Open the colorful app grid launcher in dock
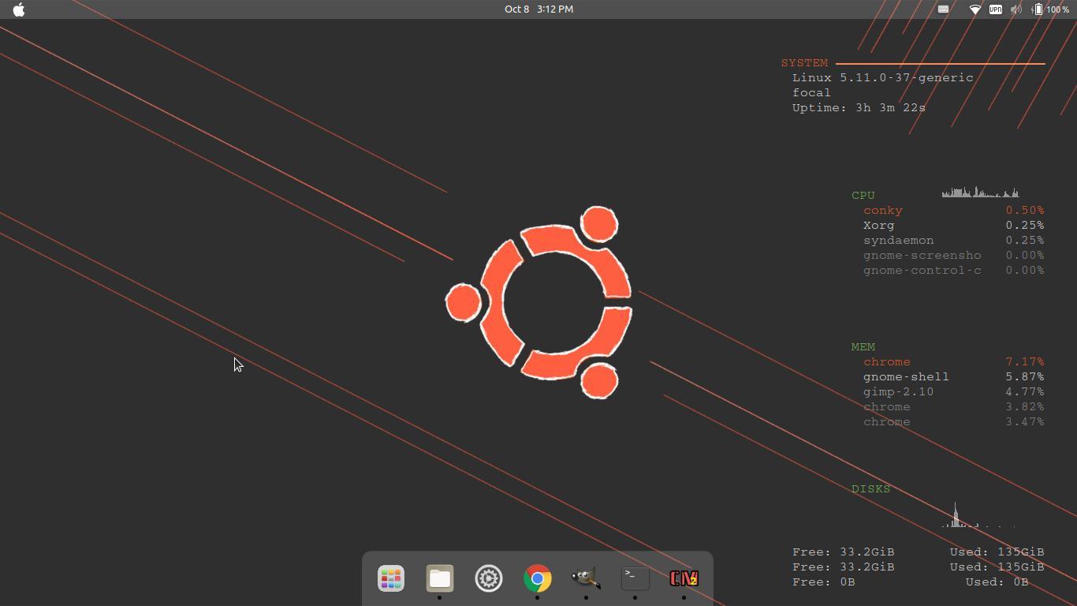The height and width of the screenshot is (606, 1077). pyautogui.click(x=391, y=578)
